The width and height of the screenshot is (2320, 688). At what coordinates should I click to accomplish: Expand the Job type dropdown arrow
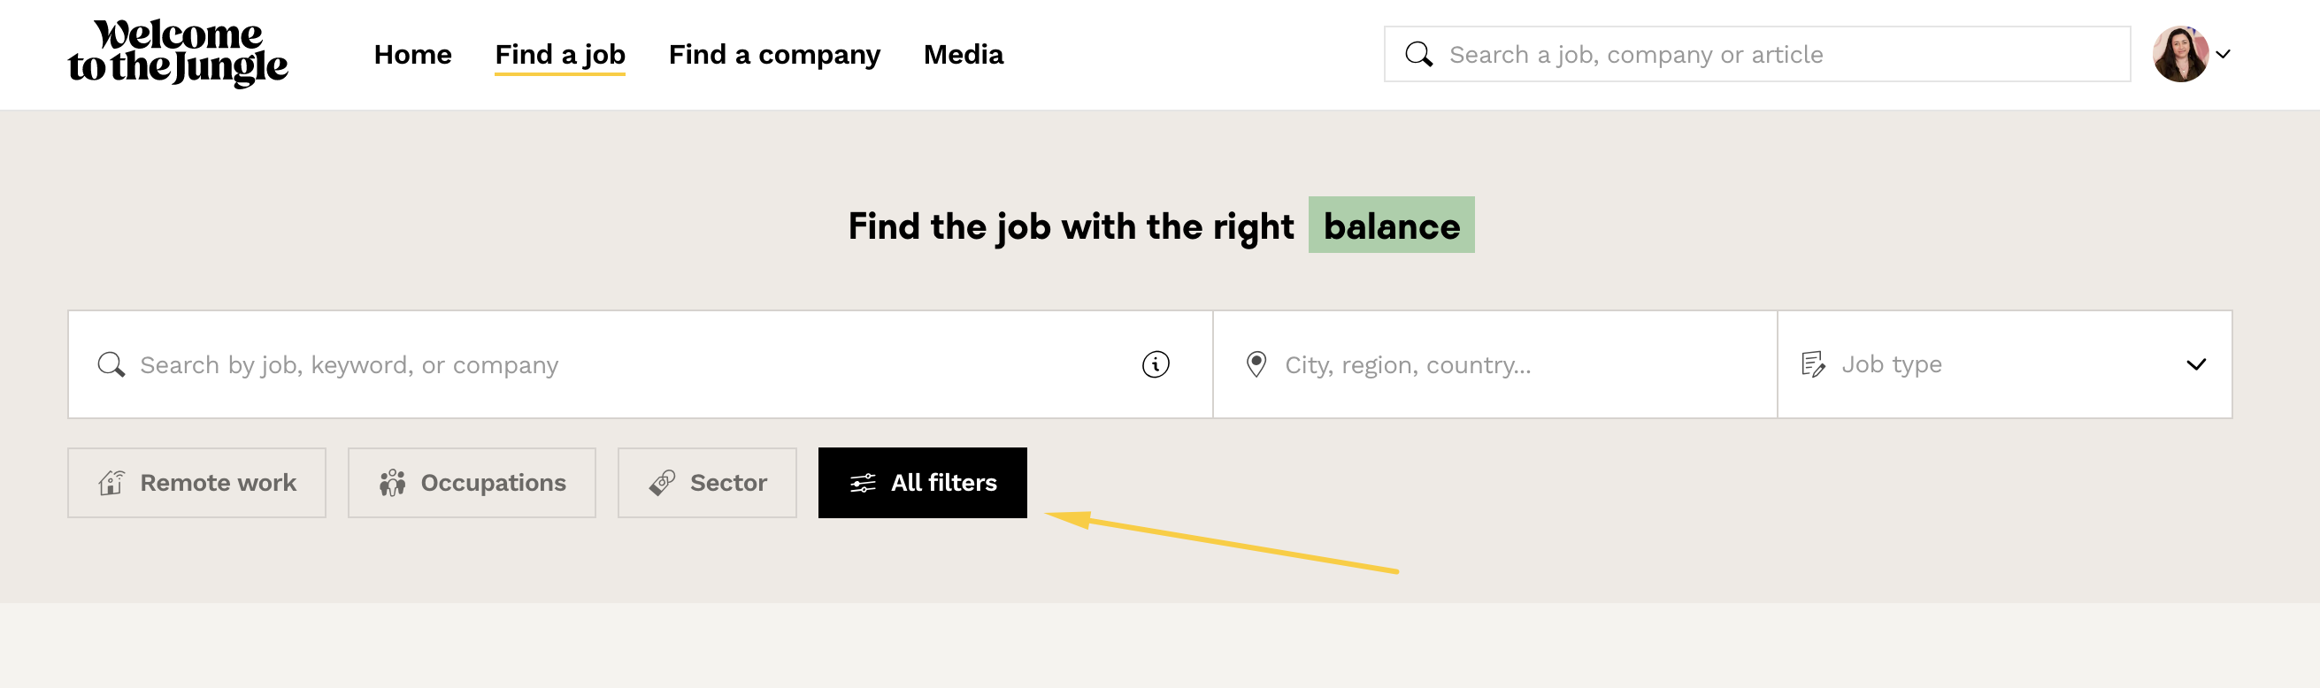point(2196,364)
